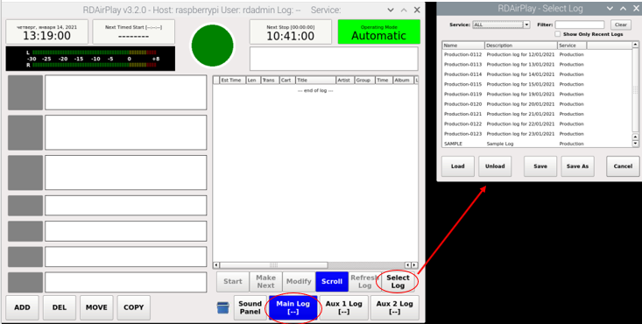The height and width of the screenshot is (324, 642).
Task: Click log list horizontal scrollbar left arrow
Action: [216, 265]
